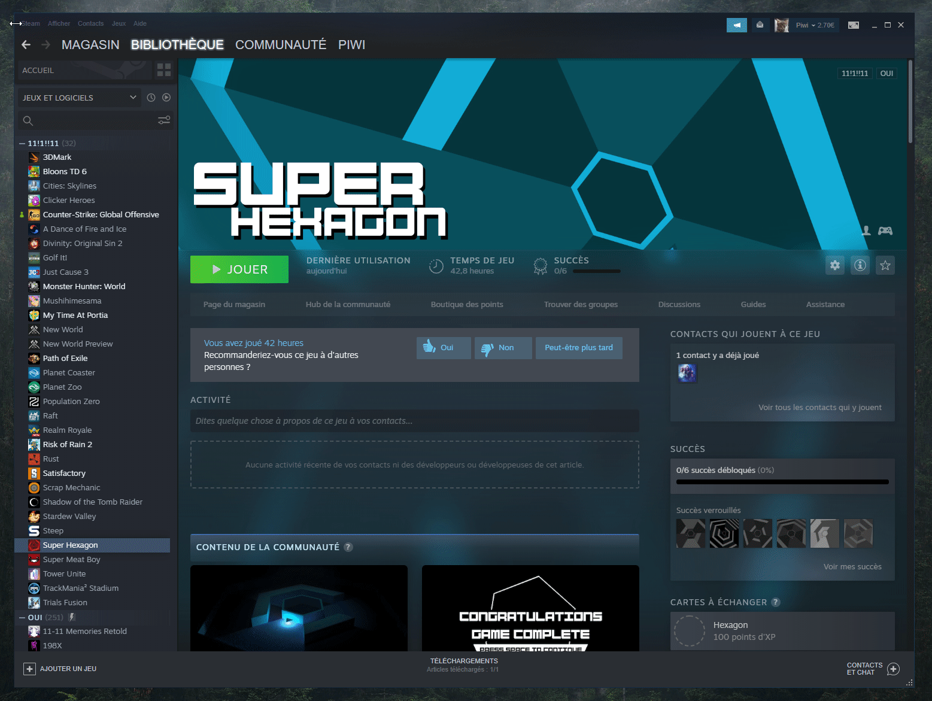
Task: Open Discussions link
Action: [x=679, y=305]
